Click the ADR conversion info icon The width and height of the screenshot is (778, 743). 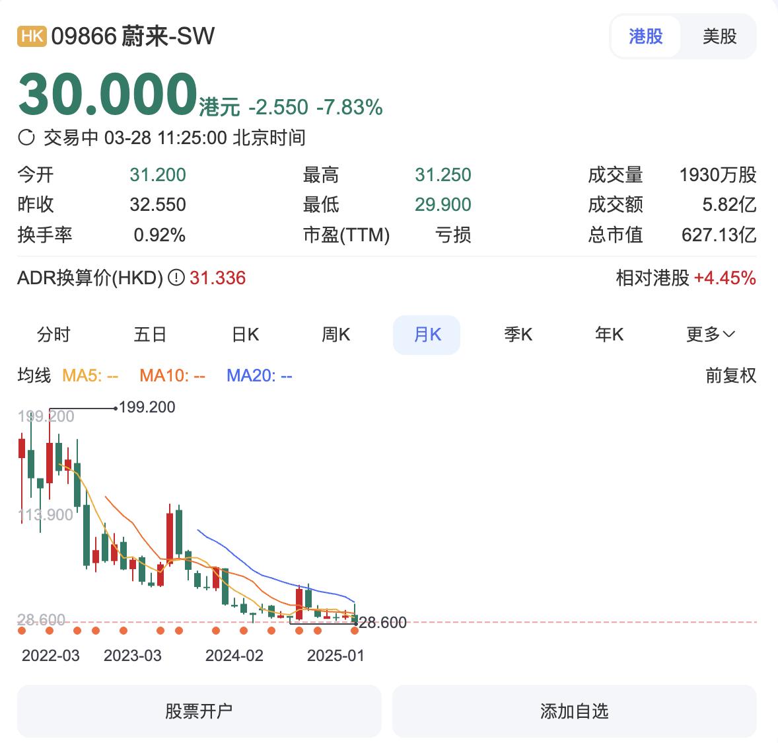pyautogui.click(x=176, y=278)
